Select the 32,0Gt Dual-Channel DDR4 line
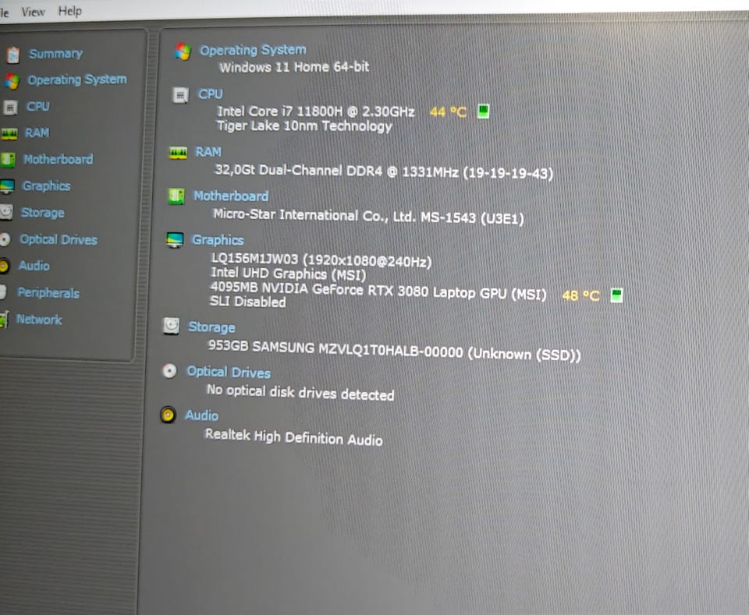The height and width of the screenshot is (615, 749). click(x=384, y=171)
